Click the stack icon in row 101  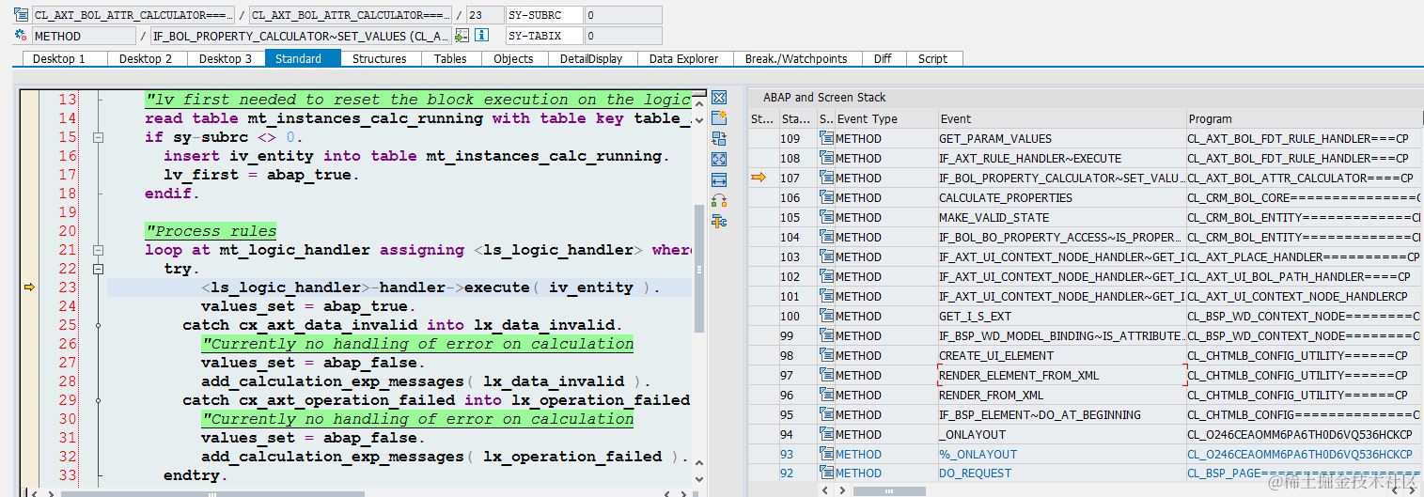(827, 296)
